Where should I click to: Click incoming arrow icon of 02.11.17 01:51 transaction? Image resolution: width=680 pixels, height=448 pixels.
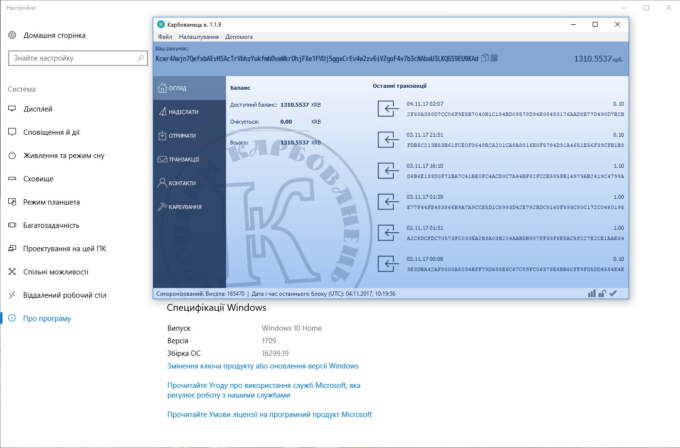pos(389,233)
